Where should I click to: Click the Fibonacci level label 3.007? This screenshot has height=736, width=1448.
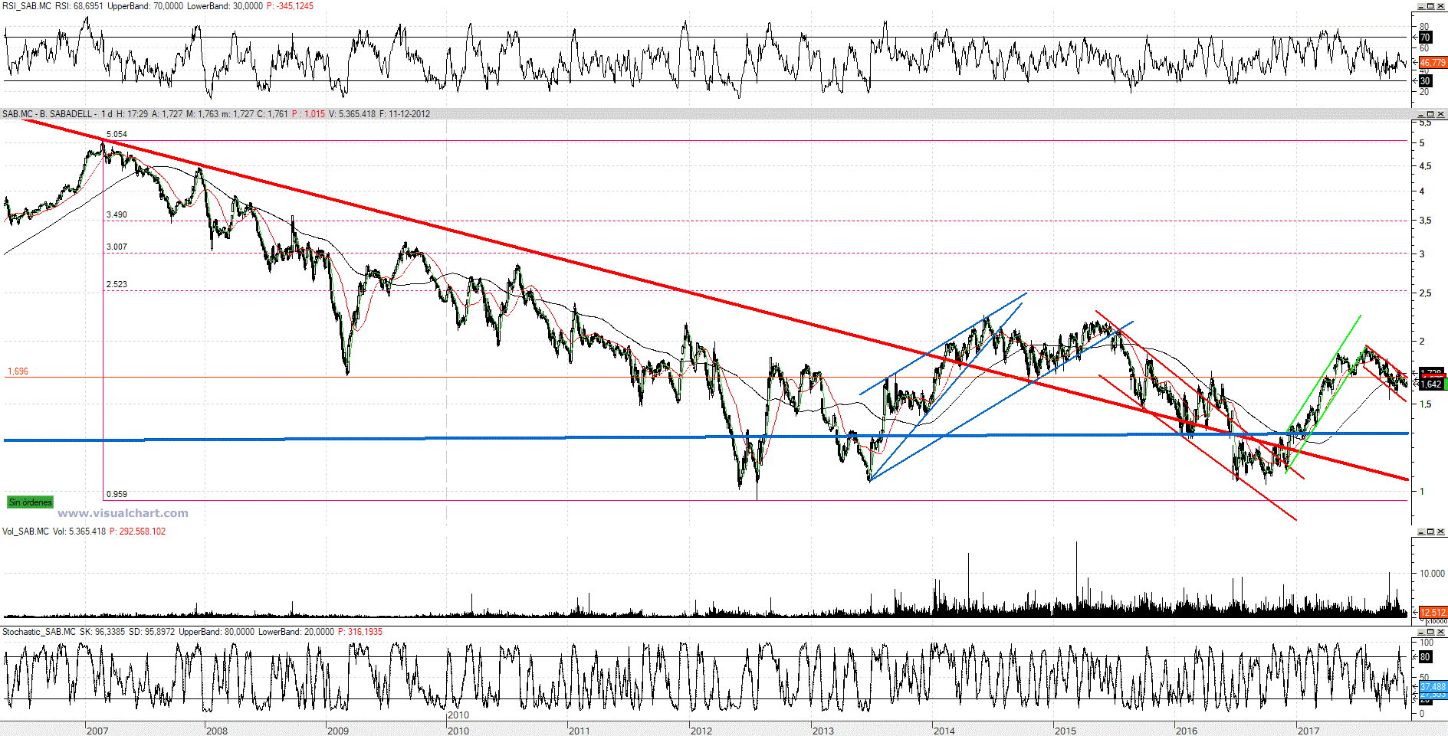117,247
